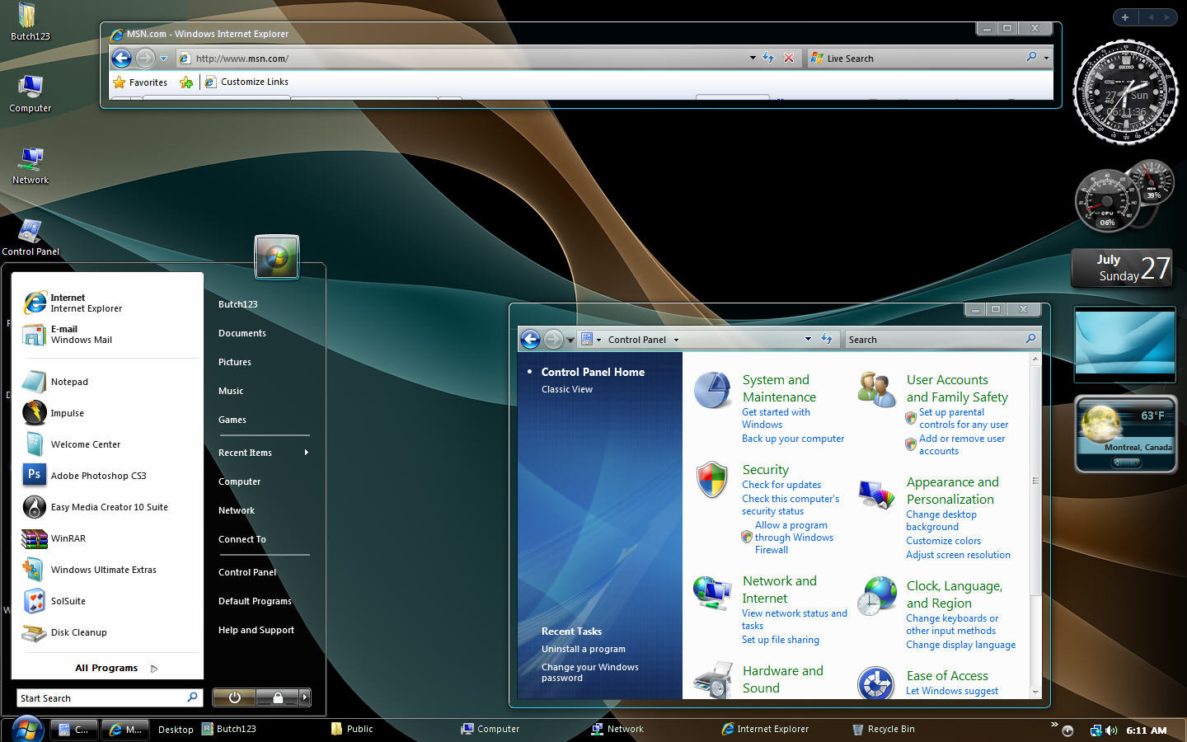
Task: Open Internet Explorer from Start menu
Action: (x=107, y=303)
